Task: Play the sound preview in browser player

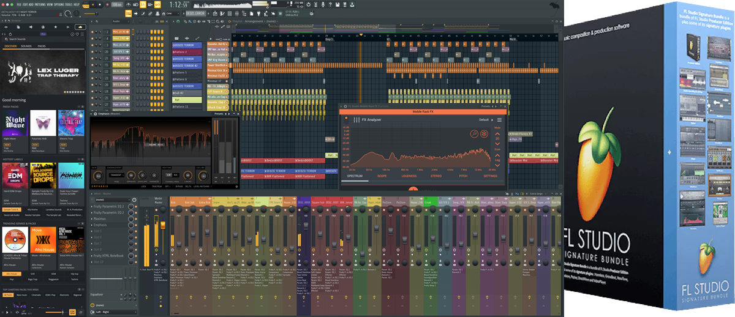Action: (7, 312)
